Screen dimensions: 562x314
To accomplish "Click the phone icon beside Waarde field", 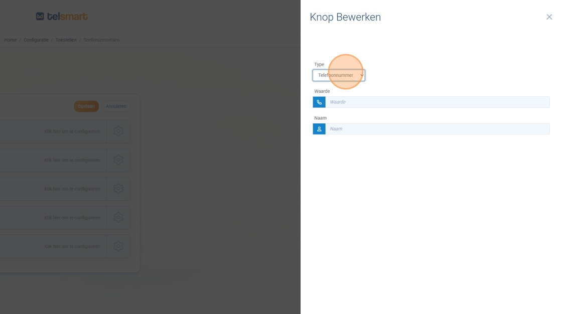I will 319,102.
